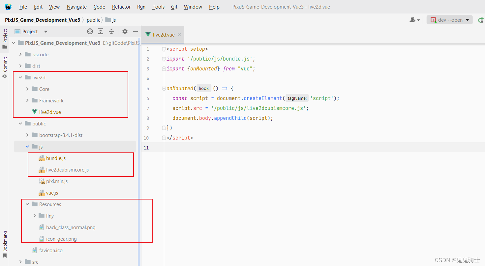Screen dimensions: 485x266
Task: Collapse the live2d folder
Action: 20,77
